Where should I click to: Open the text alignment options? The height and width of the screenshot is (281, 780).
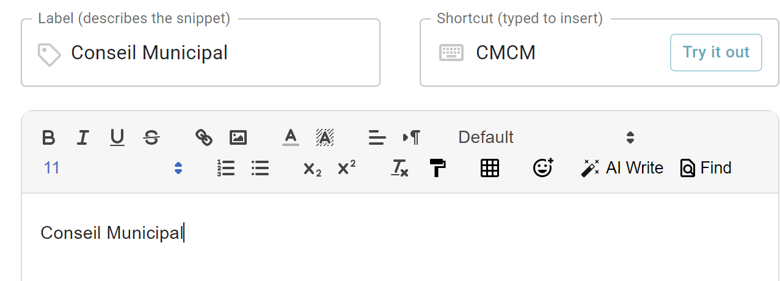click(x=377, y=137)
